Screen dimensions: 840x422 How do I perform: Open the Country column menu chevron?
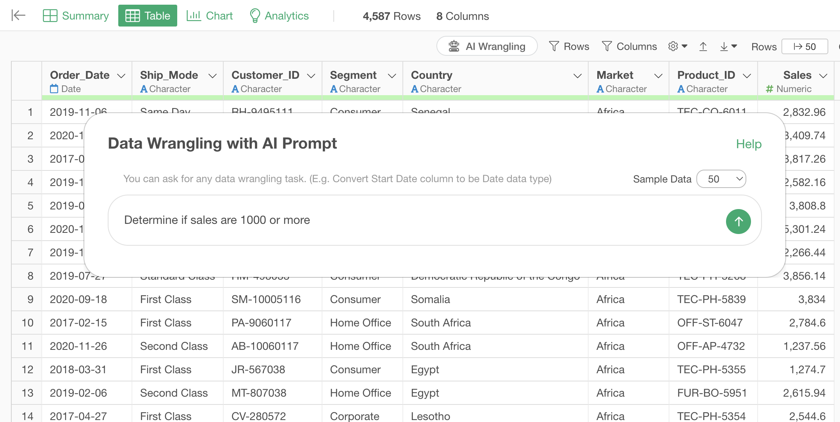[x=577, y=76]
